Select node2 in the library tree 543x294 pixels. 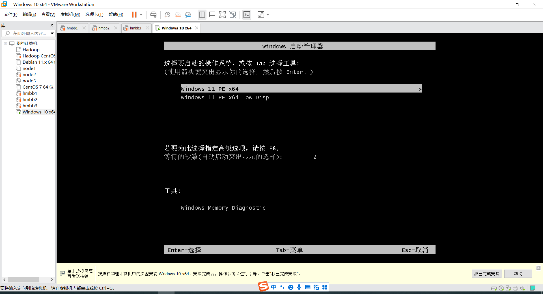click(29, 74)
